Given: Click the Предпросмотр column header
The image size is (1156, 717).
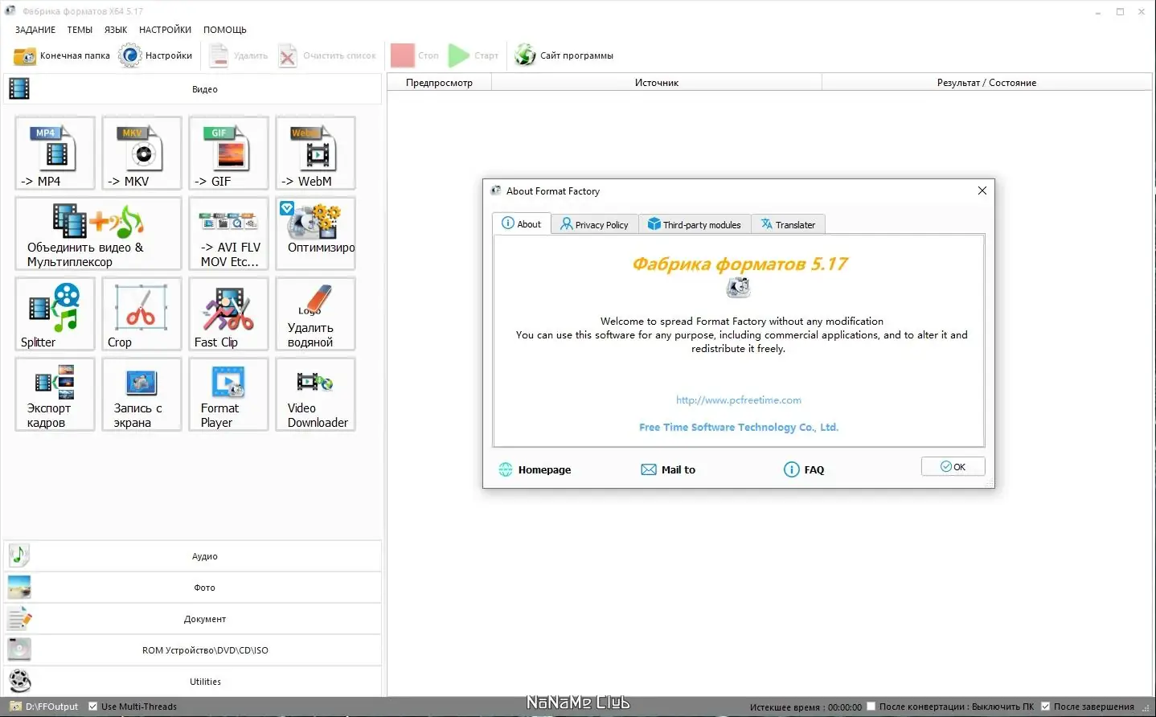Looking at the screenshot, I should pyautogui.click(x=439, y=83).
